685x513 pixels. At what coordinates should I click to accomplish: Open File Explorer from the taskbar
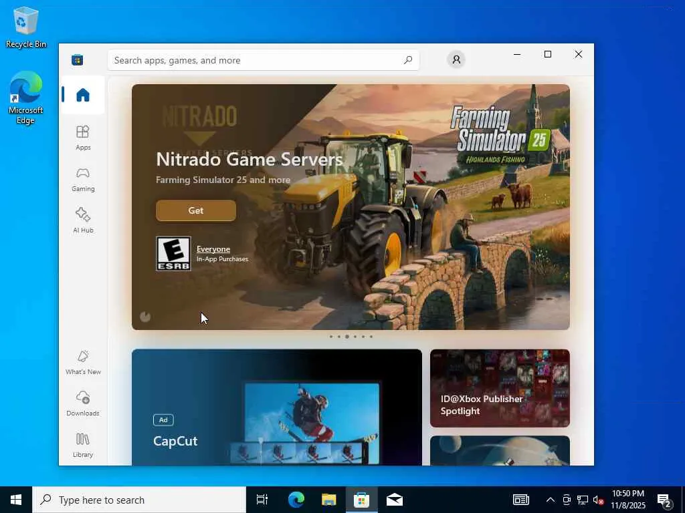pyautogui.click(x=329, y=500)
